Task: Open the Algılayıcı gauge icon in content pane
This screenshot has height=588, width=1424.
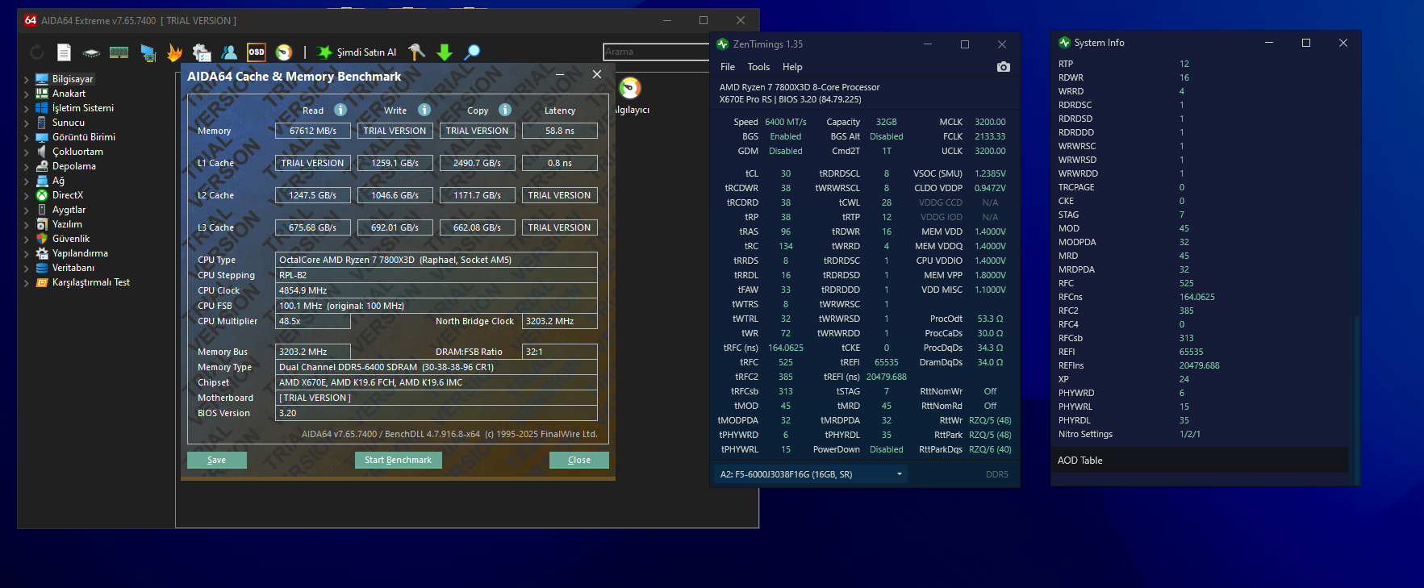Action: point(630,88)
